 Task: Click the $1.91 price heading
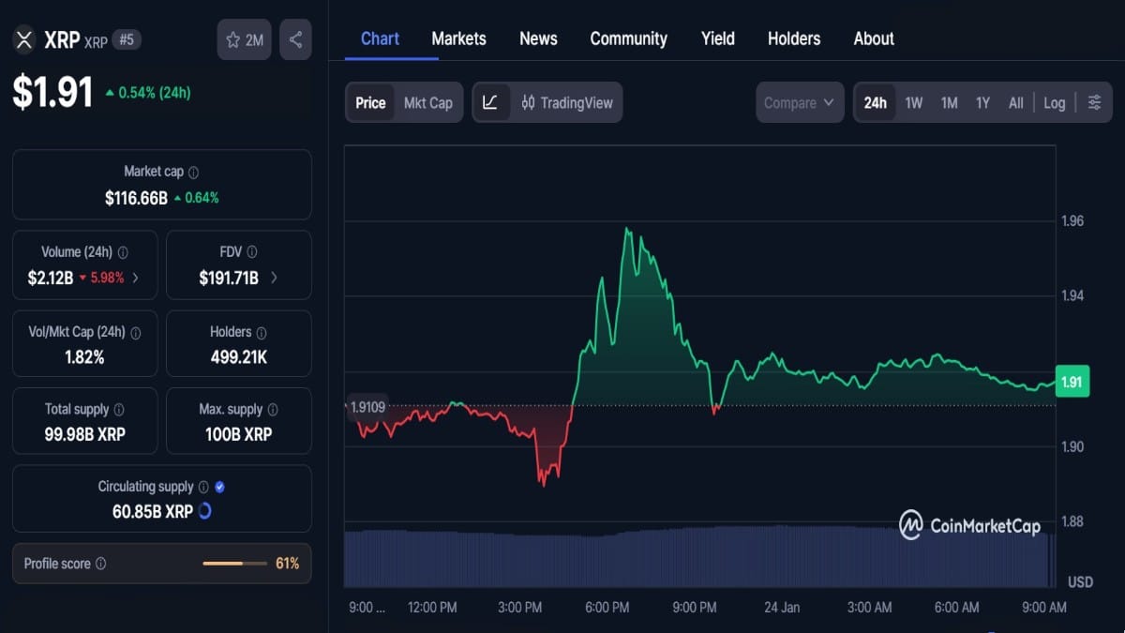pos(52,92)
